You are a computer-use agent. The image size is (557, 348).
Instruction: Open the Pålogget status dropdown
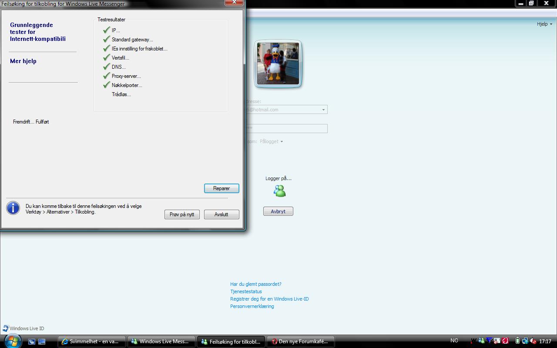point(271,141)
